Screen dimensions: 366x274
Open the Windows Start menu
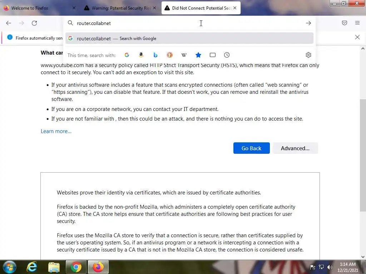[9, 267]
